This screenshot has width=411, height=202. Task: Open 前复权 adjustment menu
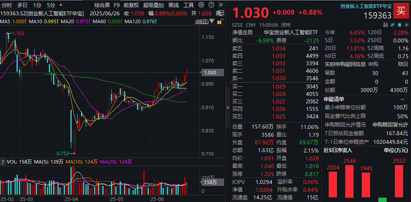131,5
